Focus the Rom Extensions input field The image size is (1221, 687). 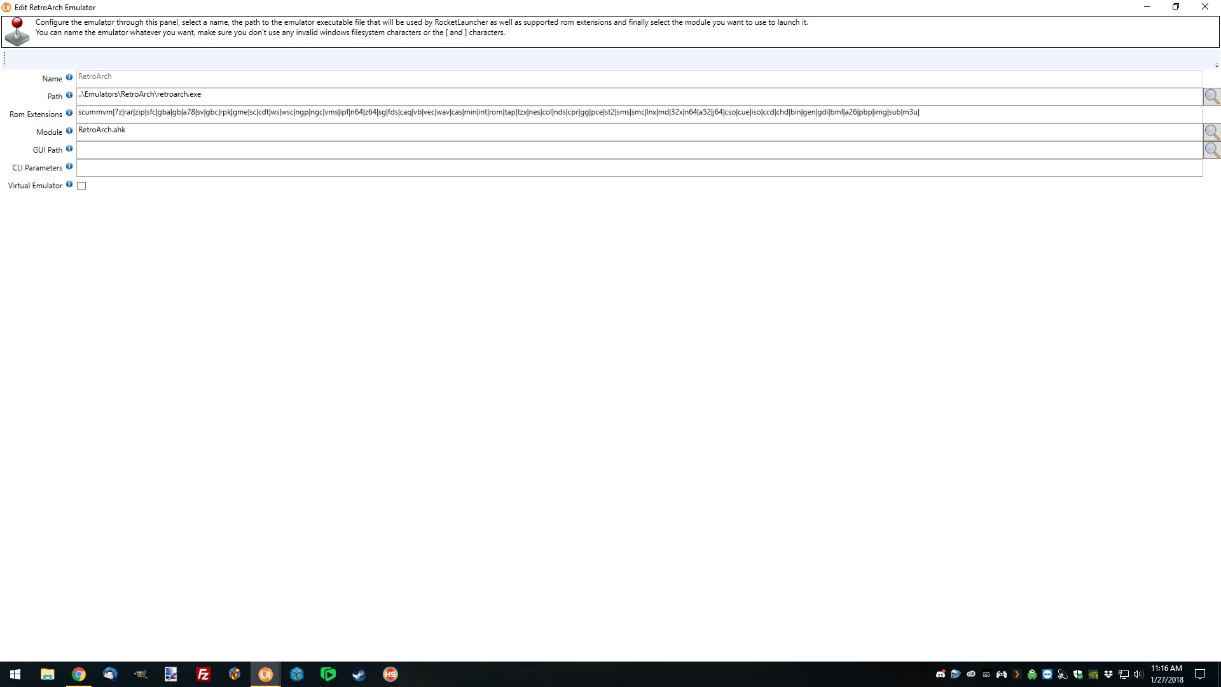(x=639, y=114)
